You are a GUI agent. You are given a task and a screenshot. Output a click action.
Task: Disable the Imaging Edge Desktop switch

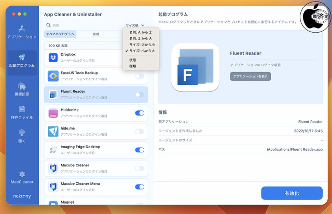[140, 150]
